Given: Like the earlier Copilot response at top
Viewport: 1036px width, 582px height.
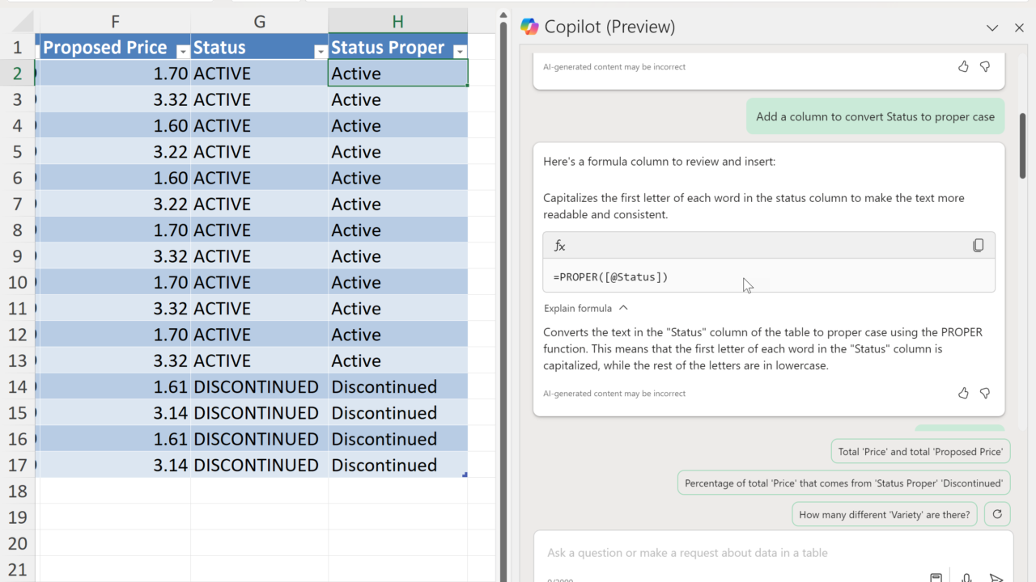Looking at the screenshot, I should pos(963,67).
